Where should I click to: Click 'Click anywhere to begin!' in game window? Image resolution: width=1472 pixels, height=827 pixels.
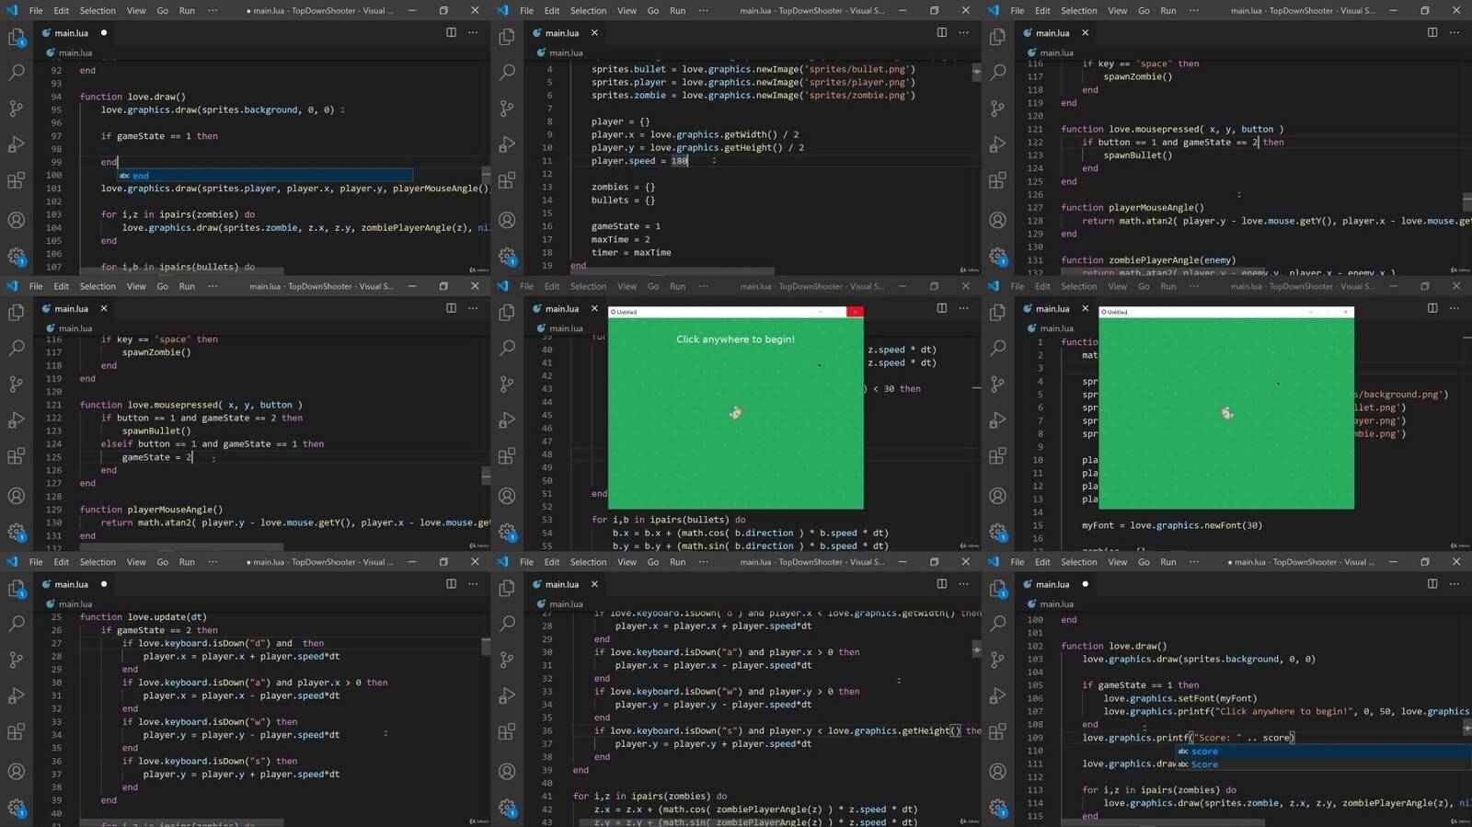tap(735, 339)
